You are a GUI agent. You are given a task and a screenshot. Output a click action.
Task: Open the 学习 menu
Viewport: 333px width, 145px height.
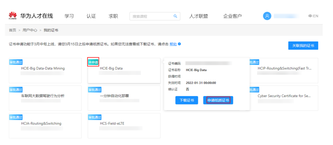coord(69,16)
